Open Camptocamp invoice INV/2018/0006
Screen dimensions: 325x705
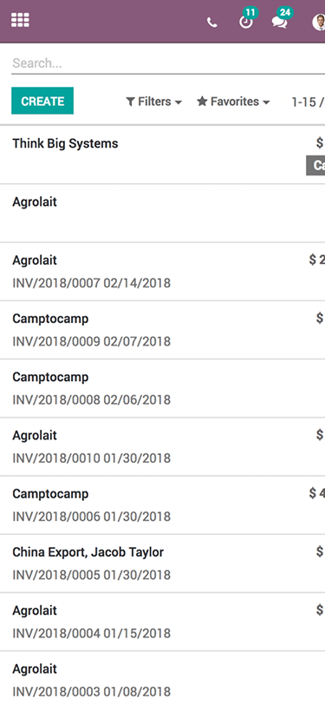(x=163, y=505)
